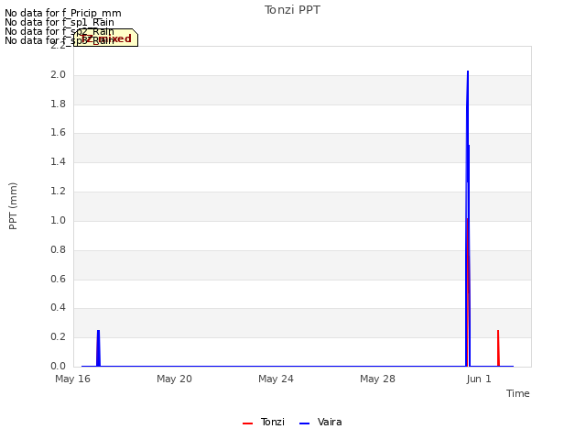The image size is (586, 440).
Task: Click the blue spike near May 17
Action: [98, 348]
